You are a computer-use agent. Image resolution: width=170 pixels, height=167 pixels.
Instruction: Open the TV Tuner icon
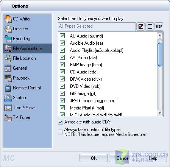pos(8,117)
